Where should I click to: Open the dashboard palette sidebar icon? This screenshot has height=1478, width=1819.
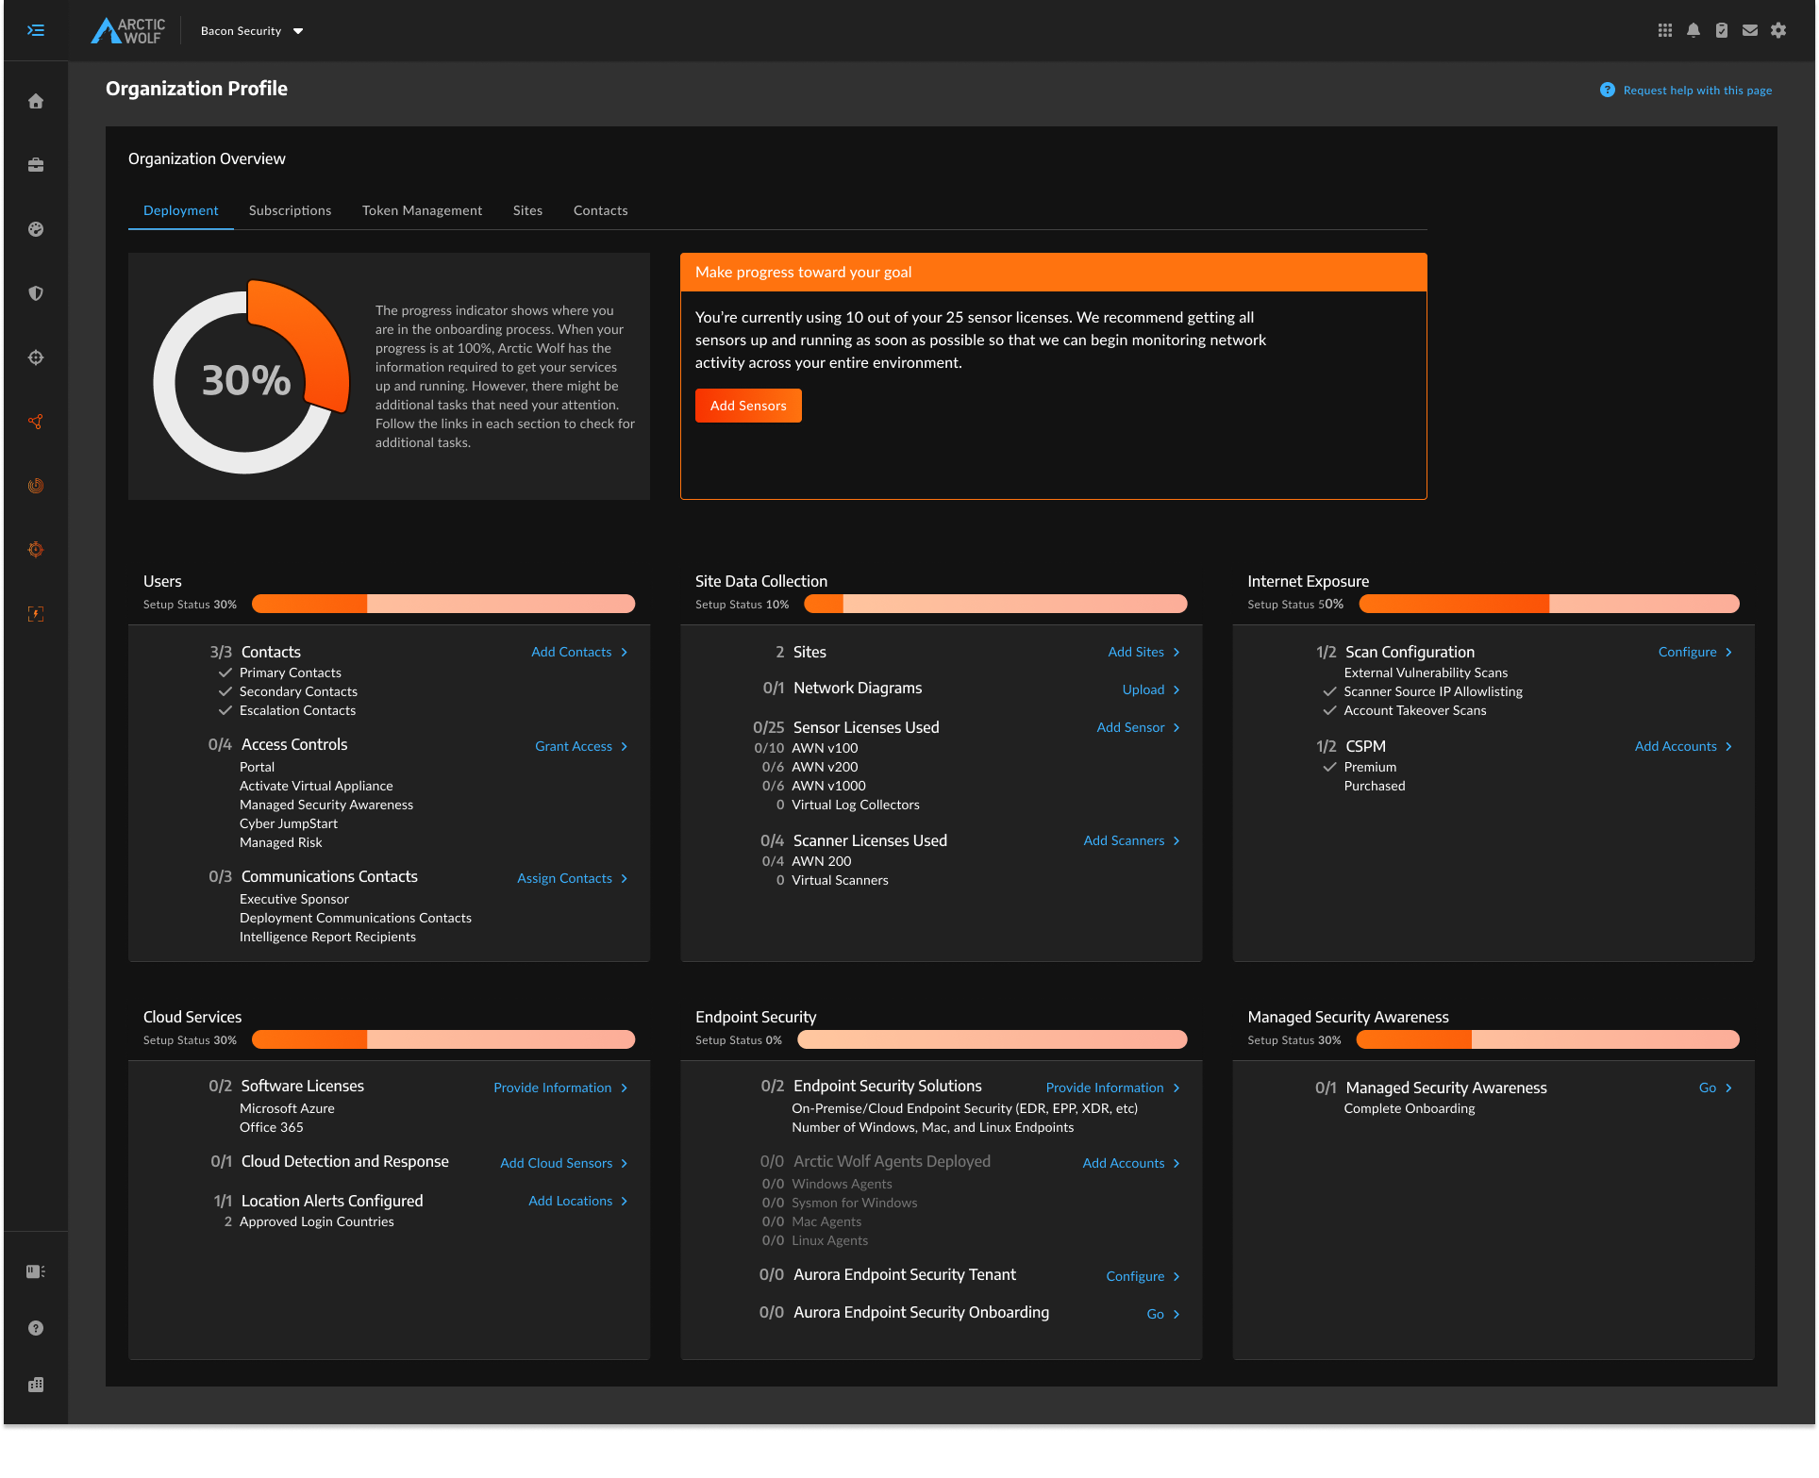pos(36,229)
